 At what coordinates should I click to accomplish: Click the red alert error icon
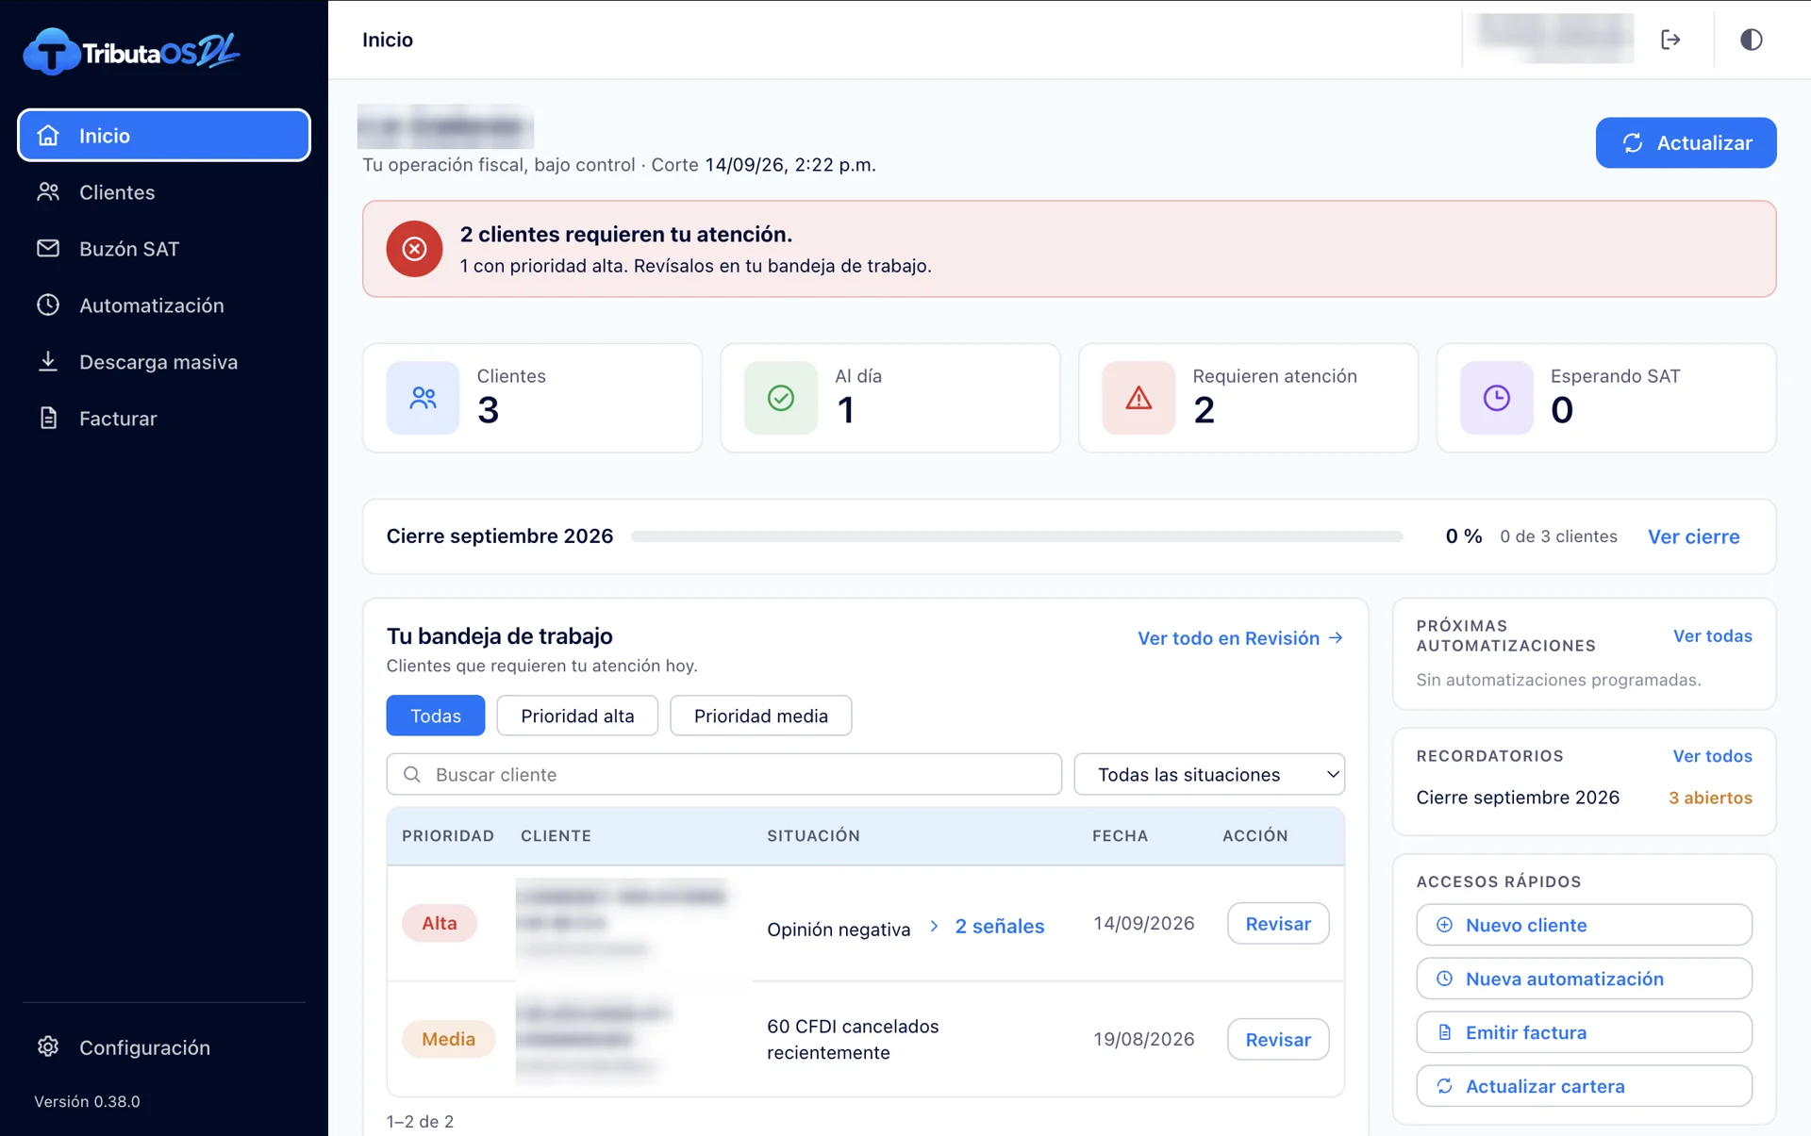[414, 249]
